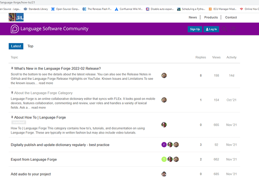Open Add audio to your project topic

point(31,174)
